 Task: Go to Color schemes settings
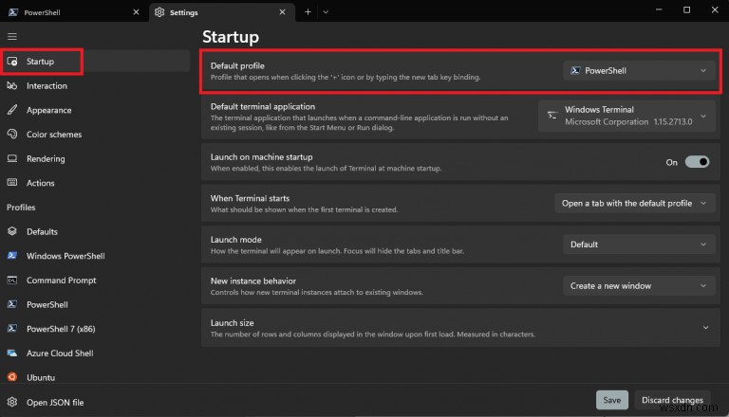click(95, 135)
